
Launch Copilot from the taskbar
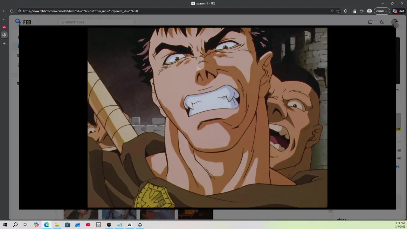(36, 225)
